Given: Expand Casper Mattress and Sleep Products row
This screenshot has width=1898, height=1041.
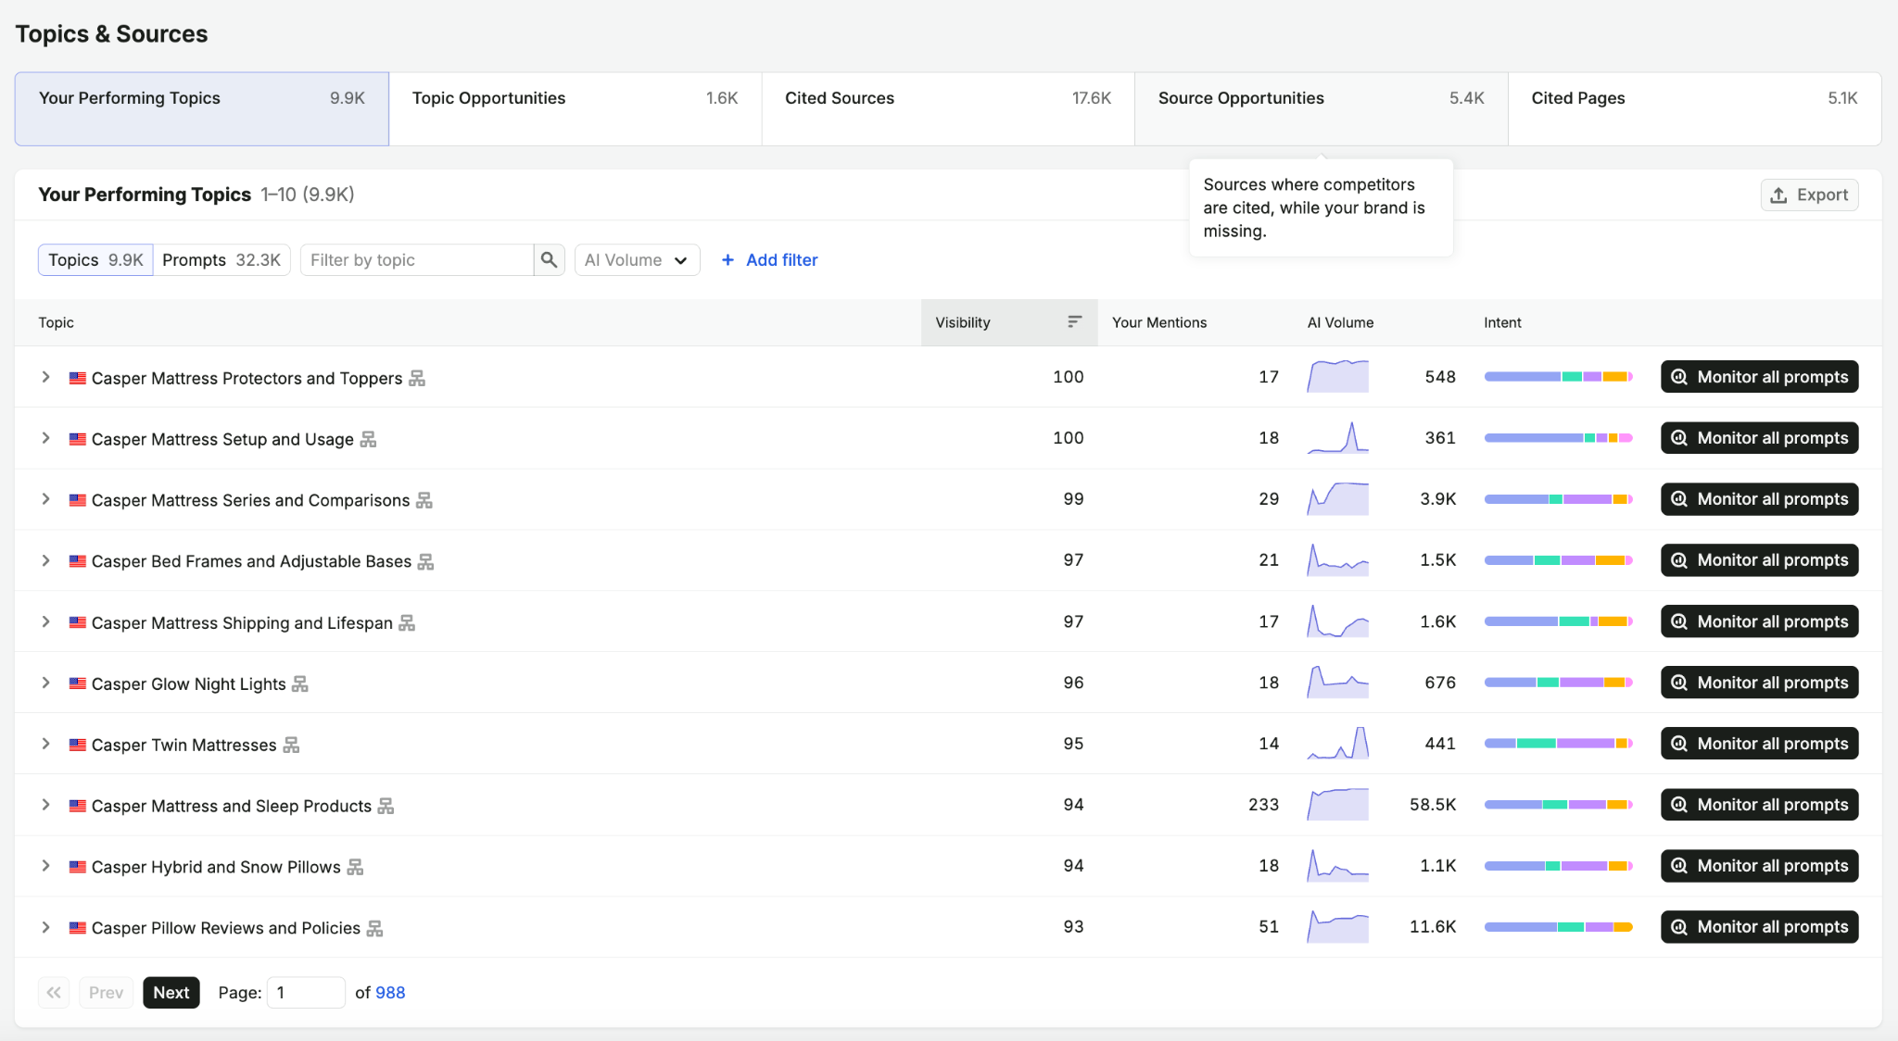Looking at the screenshot, I should tap(45, 805).
